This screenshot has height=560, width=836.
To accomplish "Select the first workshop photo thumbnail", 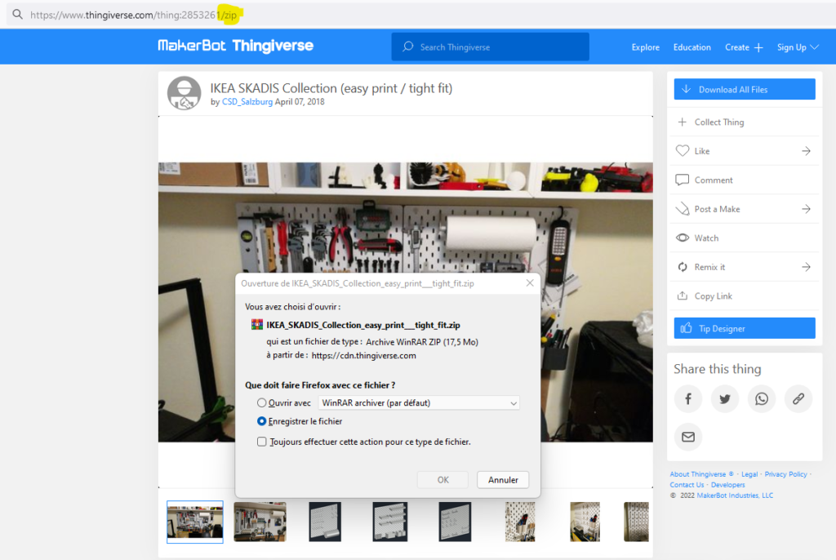I will click(x=194, y=522).
